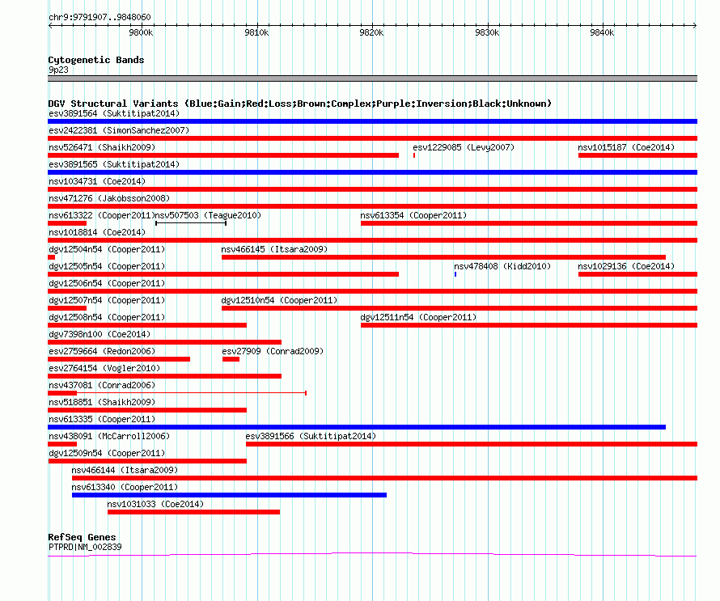Click the esv3891564 (Suktitipat2014) variant label
The image size is (720, 601).
pyautogui.click(x=114, y=113)
